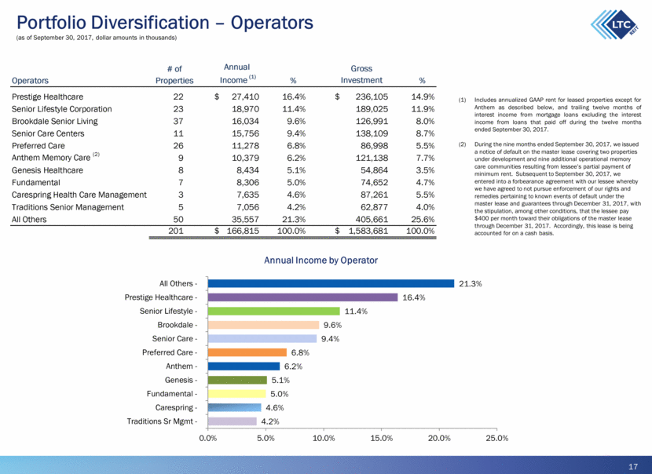Click the annual income value "10,379"
The image size is (652, 474).
pyautogui.click(x=245, y=158)
